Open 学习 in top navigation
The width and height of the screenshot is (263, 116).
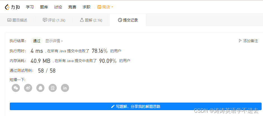click(30, 7)
